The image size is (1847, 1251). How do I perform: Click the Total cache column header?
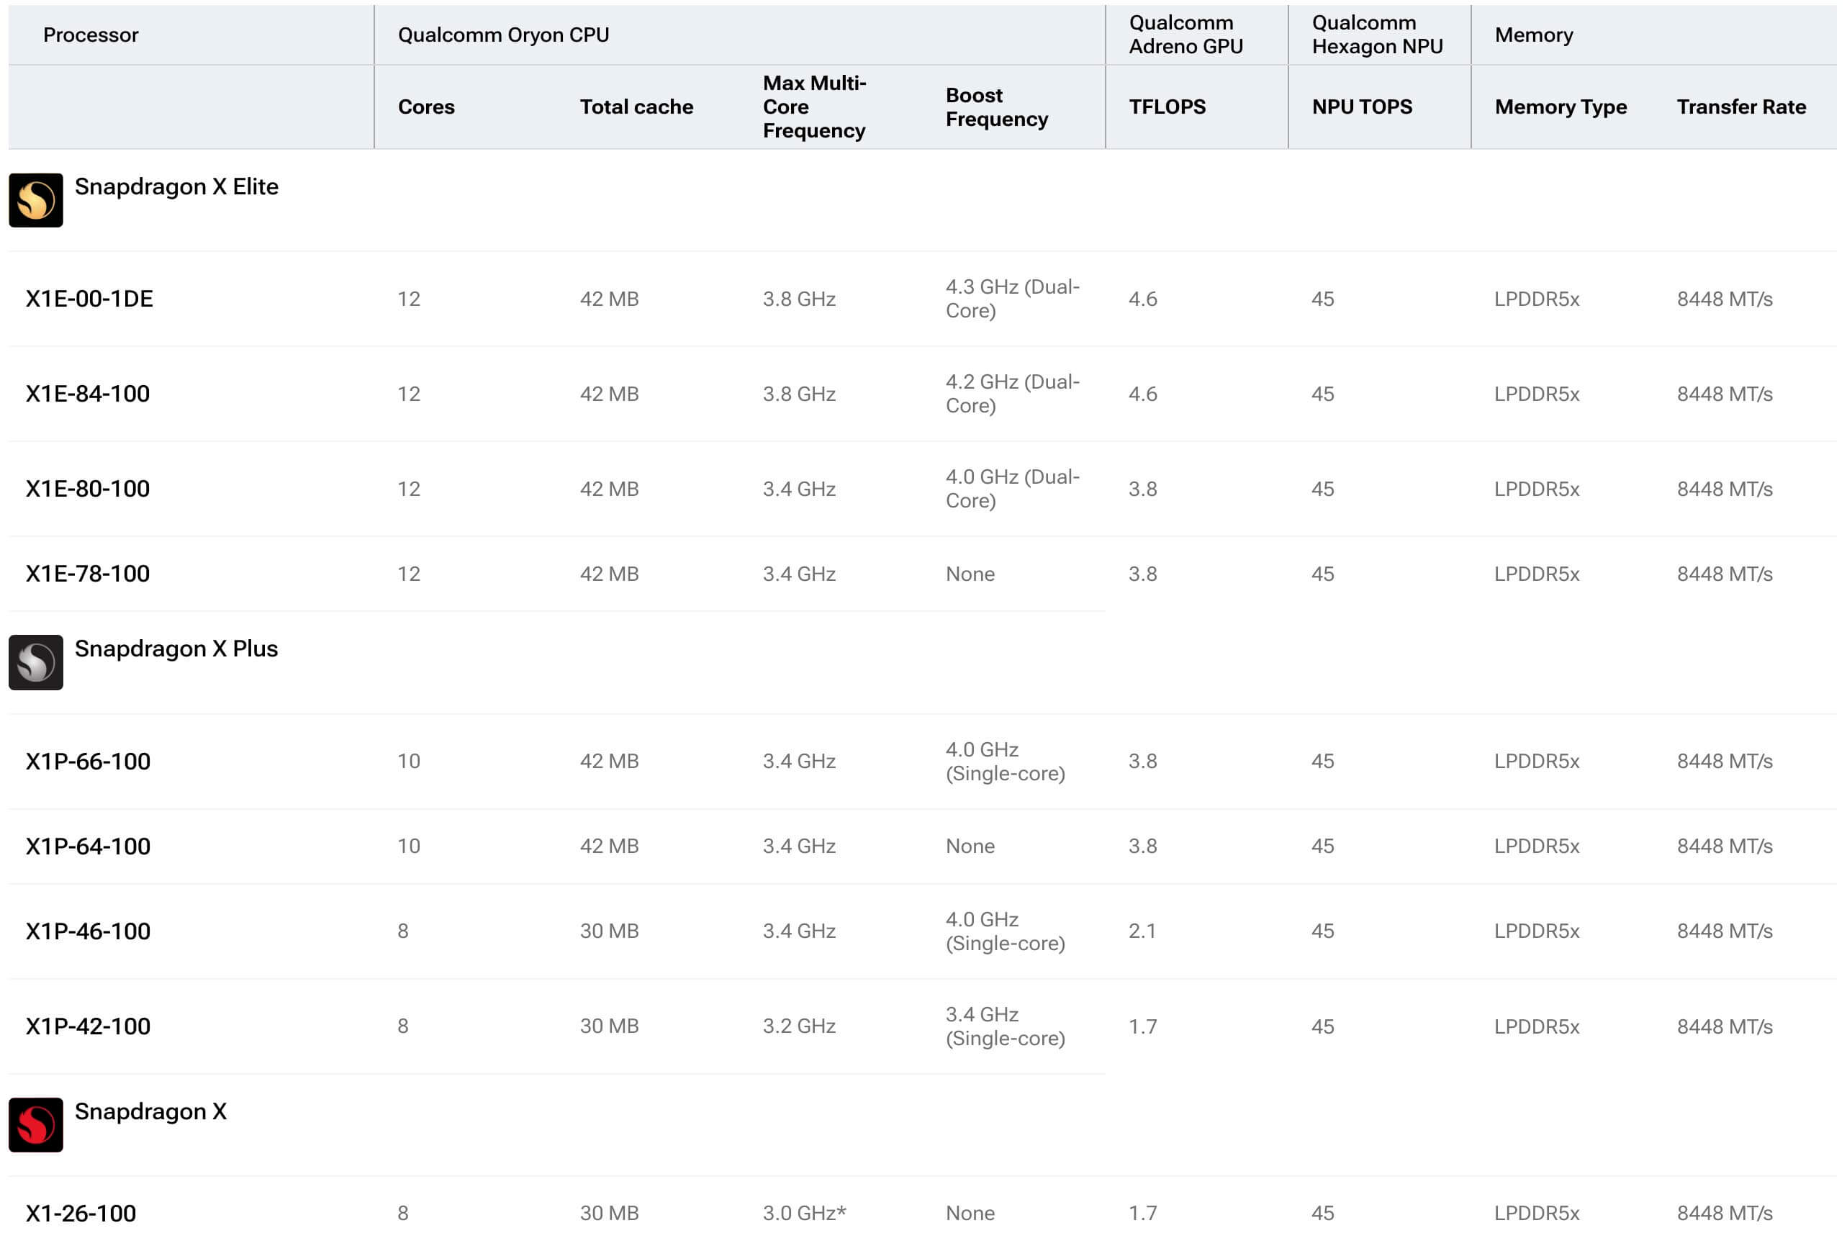tap(636, 107)
